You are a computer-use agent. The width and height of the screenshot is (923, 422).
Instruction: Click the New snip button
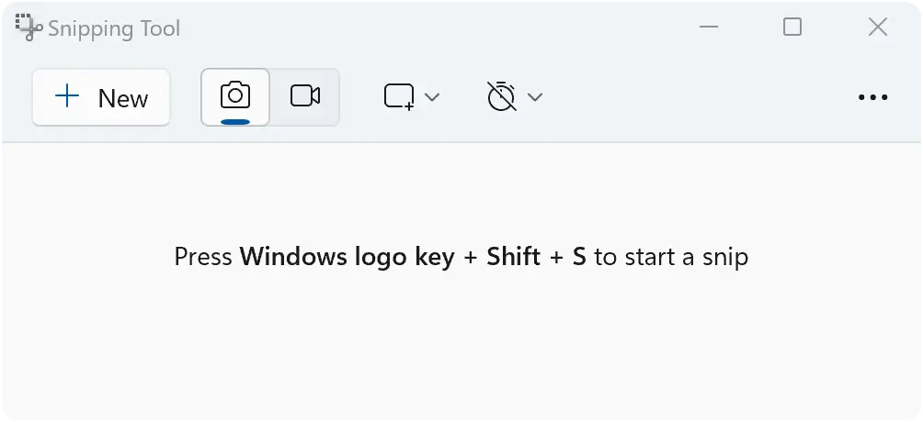(101, 97)
